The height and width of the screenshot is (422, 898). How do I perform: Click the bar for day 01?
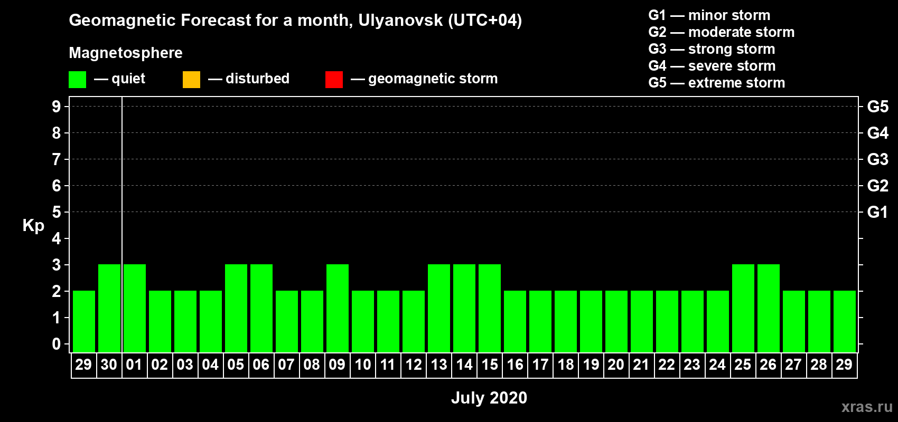coord(135,308)
